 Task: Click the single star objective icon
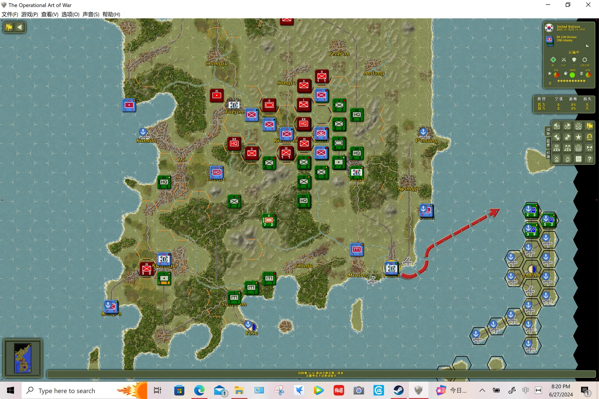click(578, 137)
